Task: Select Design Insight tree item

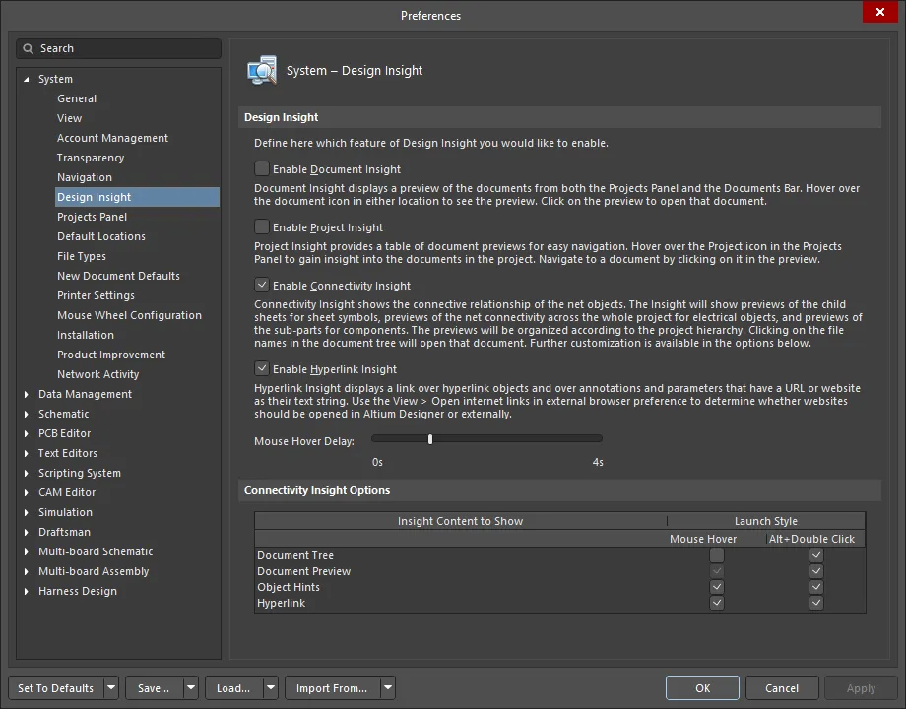Action: pos(137,197)
